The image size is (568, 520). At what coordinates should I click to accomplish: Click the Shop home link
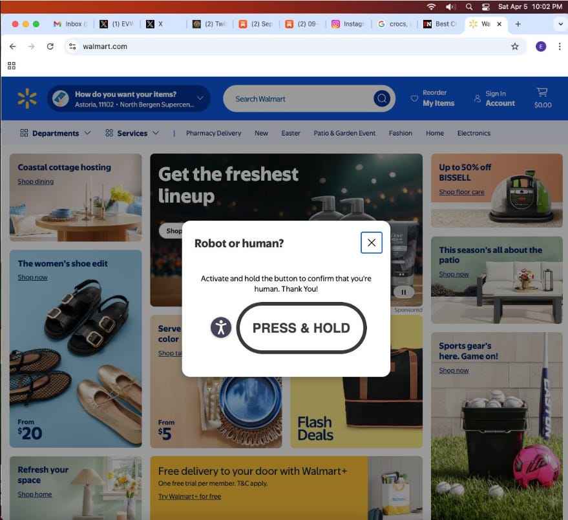35,494
